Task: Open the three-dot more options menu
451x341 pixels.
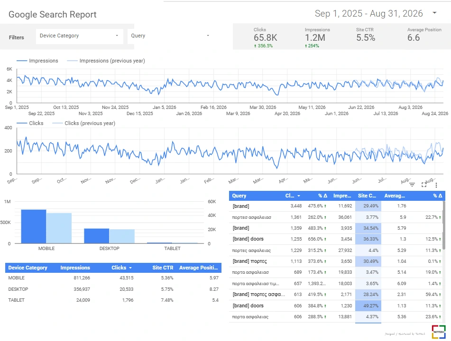Action: tap(436, 185)
